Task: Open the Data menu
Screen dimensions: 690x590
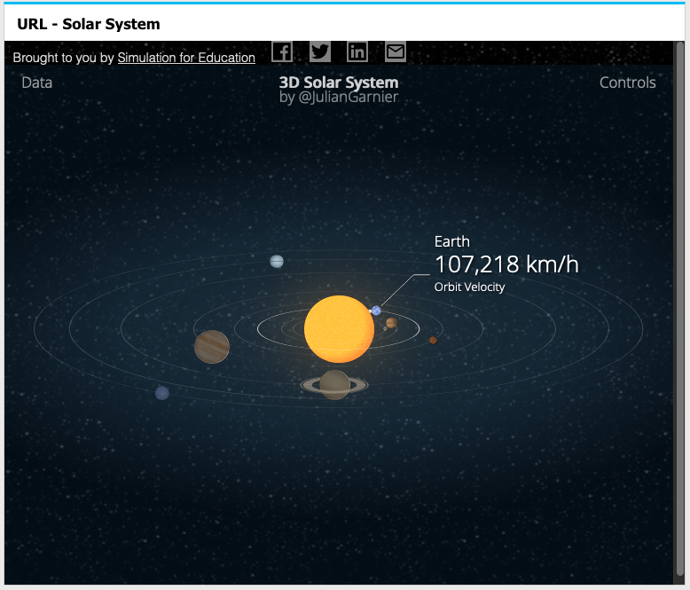Action: click(37, 83)
